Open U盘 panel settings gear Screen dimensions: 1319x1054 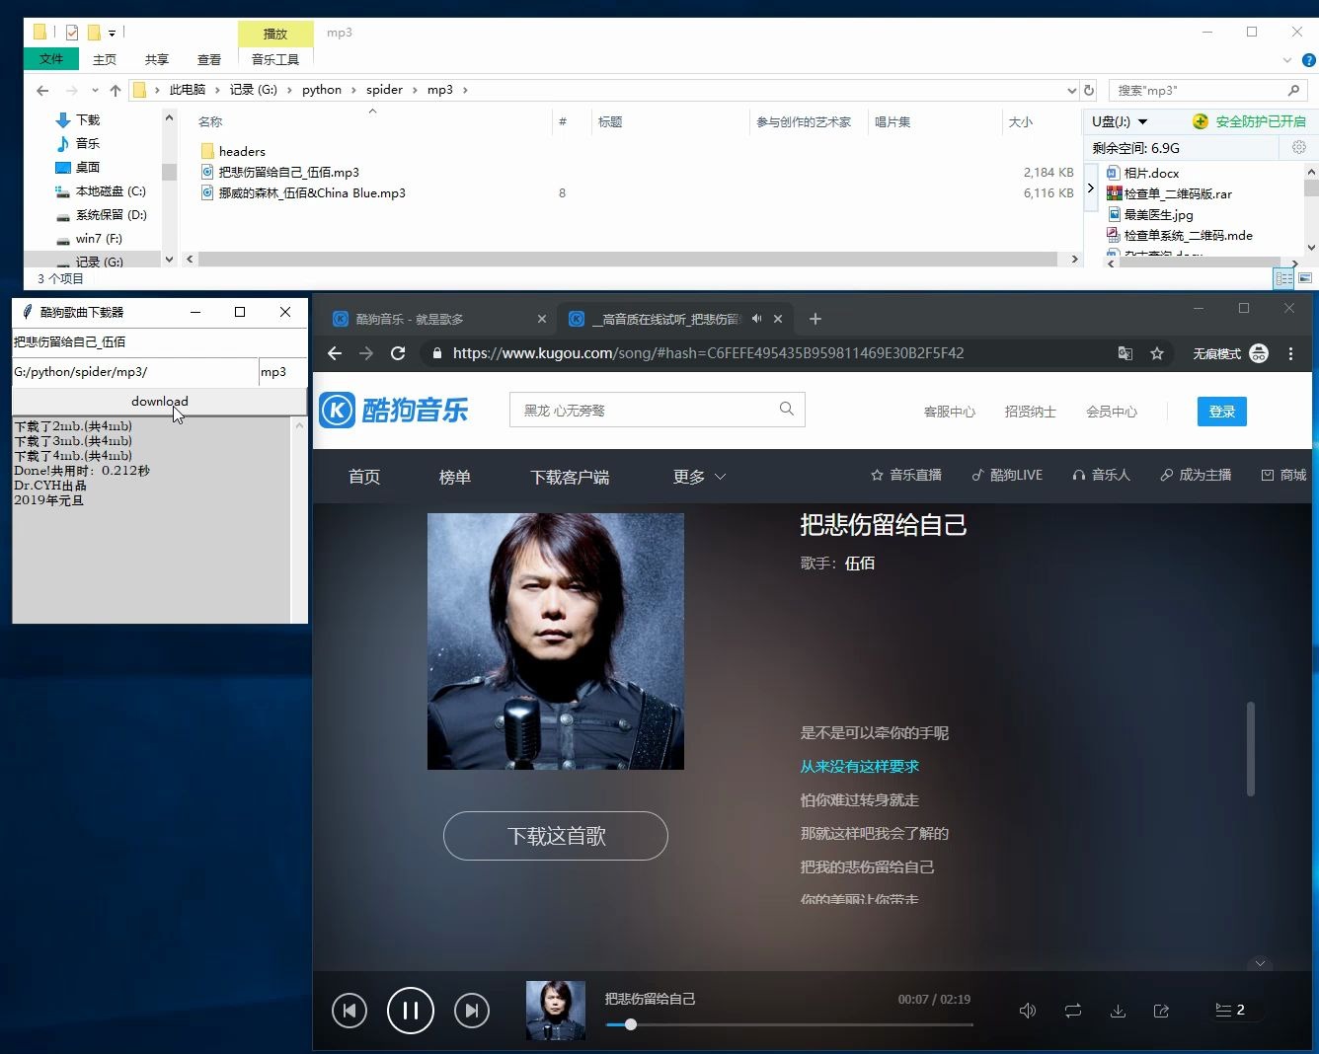click(1299, 147)
